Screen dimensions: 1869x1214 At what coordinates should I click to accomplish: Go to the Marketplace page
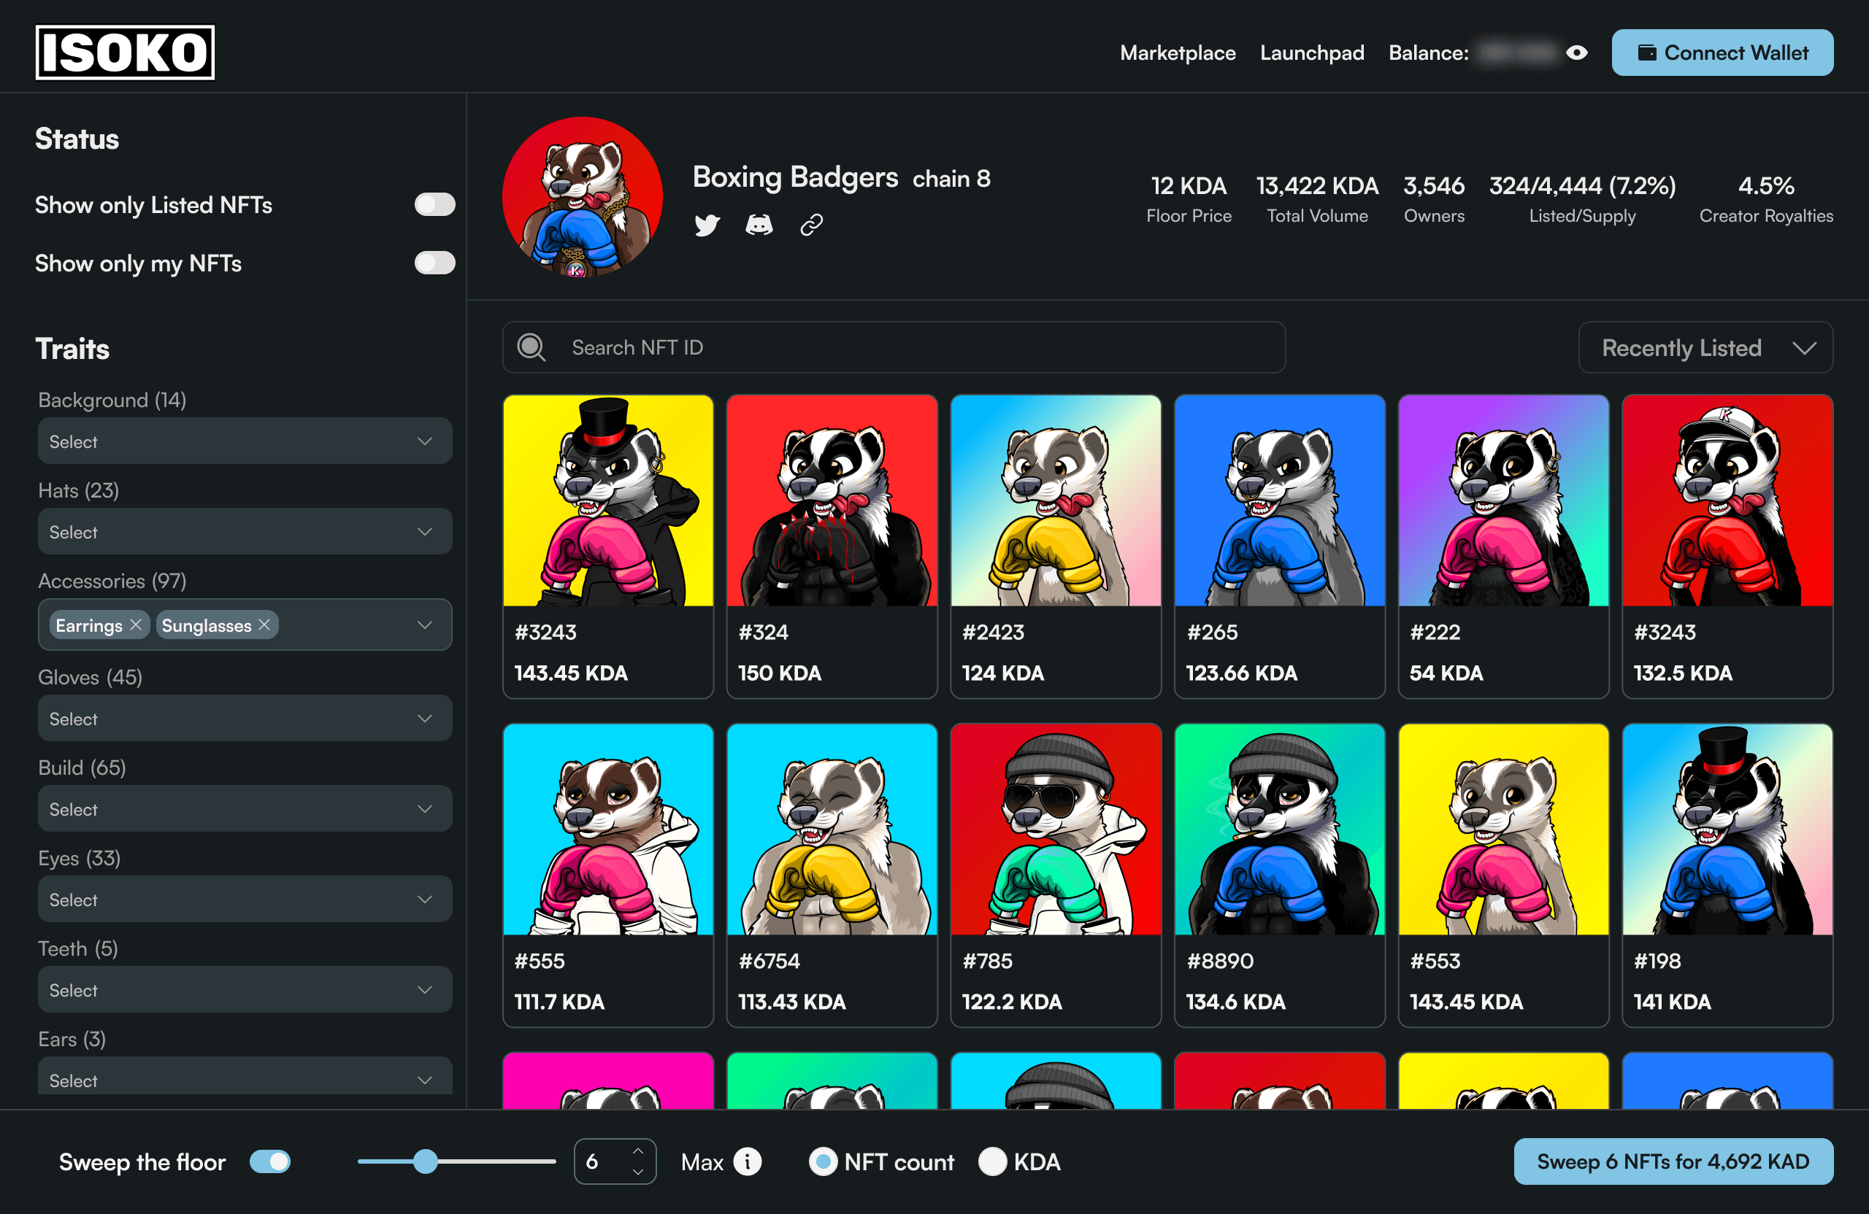[1177, 53]
